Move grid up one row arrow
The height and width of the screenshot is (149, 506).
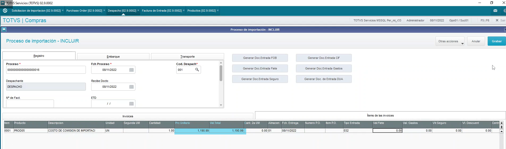(x=501, y=131)
